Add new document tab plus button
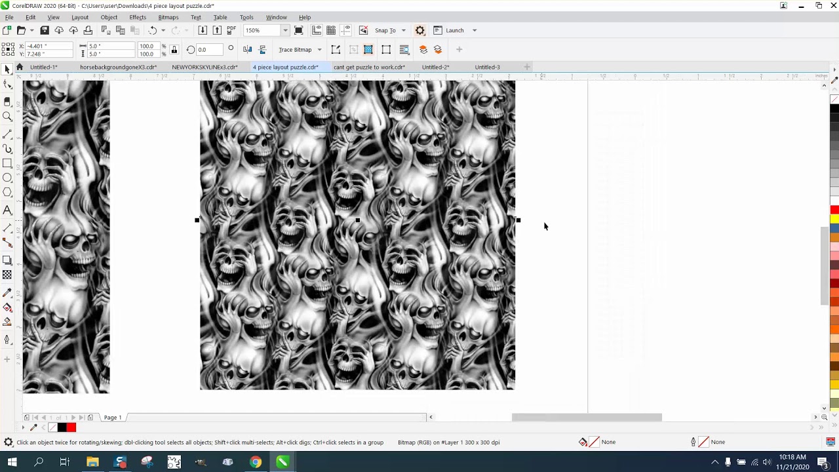The image size is (839, 472). click(527, 67)
